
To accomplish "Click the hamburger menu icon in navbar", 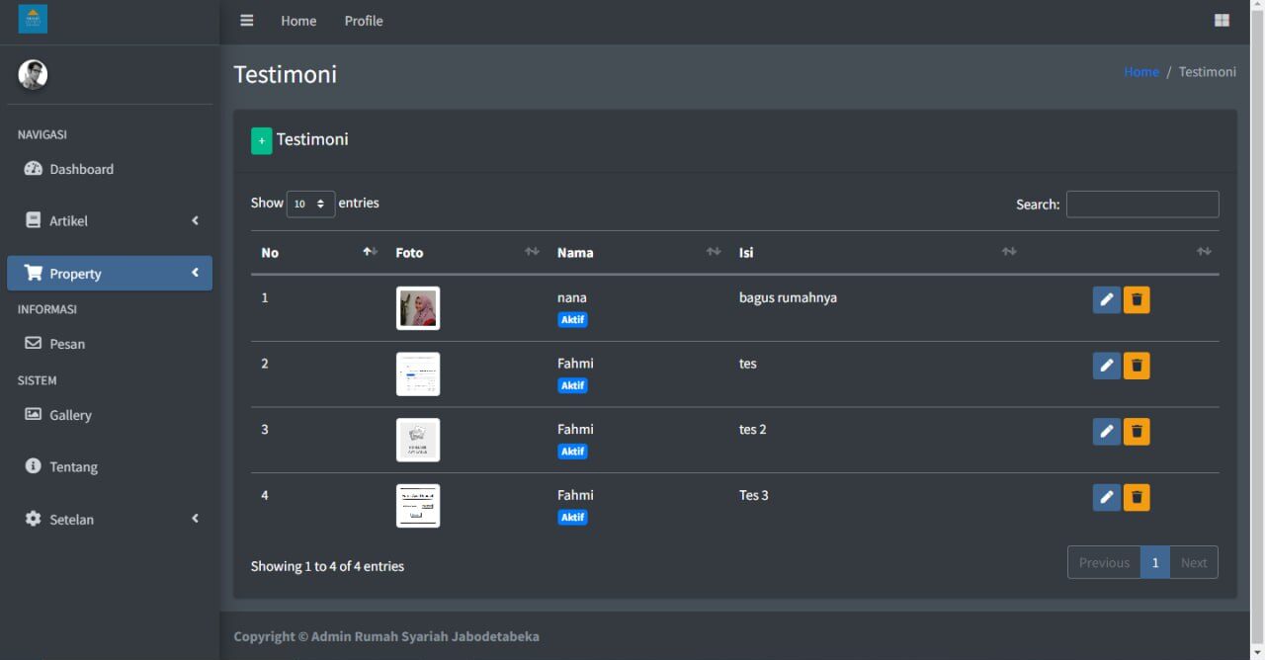I will point(247,21).
